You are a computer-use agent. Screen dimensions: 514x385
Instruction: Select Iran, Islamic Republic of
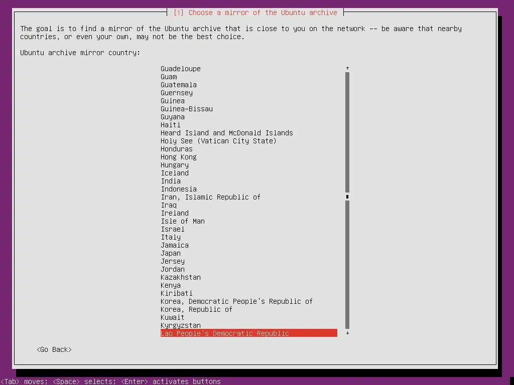210,197
